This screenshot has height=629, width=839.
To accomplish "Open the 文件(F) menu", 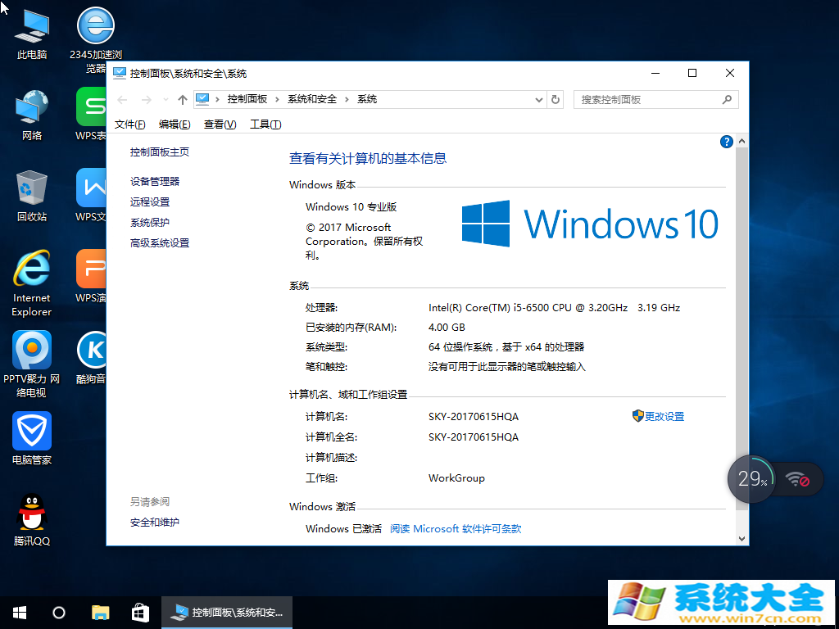I will pos(129,124).
